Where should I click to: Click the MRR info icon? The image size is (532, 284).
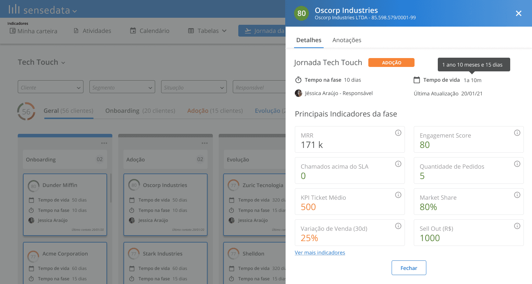click(x=398, y=133)
